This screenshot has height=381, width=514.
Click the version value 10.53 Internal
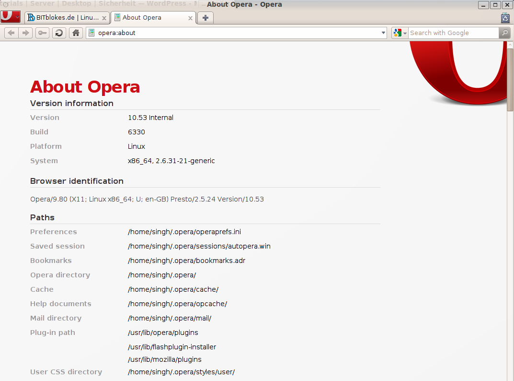tap(150, 118)
